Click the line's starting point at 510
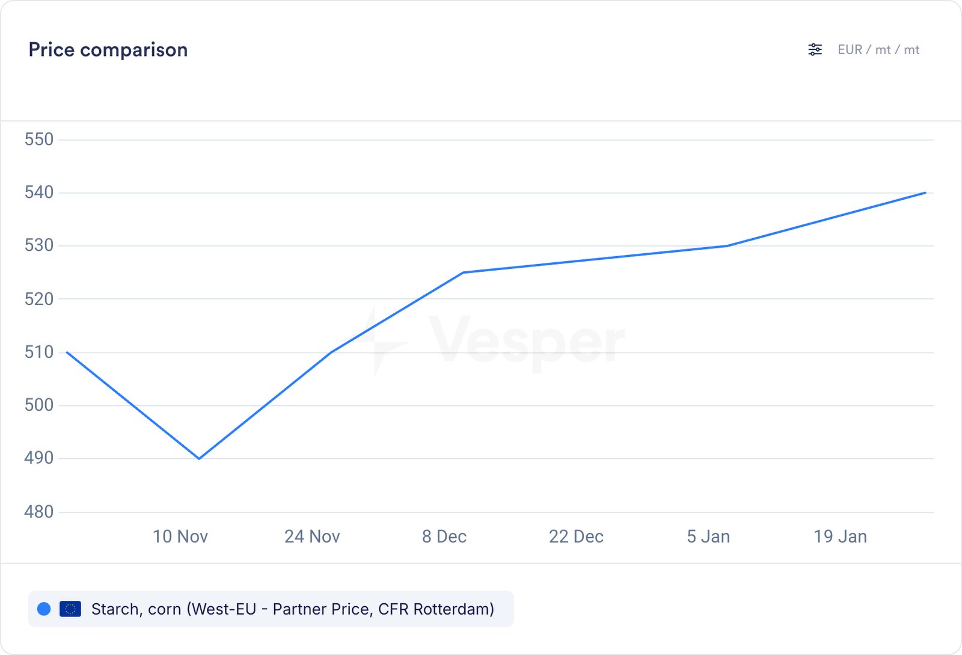The width and height of the screenshot is (962, 655). click(x=67, y=352)
